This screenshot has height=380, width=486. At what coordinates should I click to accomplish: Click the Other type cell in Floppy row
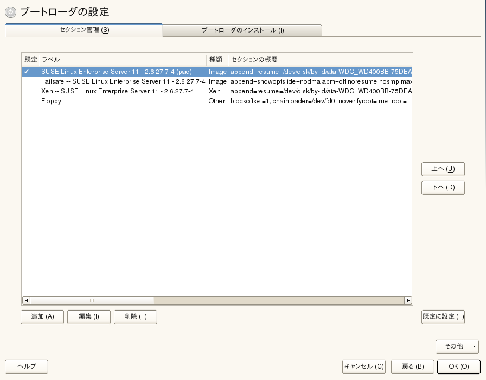click(x=216, y=101)
